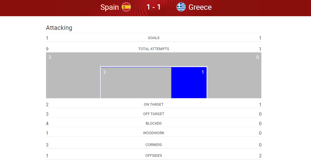
Task: Click the Spain flag icon
Action: (x=126, y=7)
